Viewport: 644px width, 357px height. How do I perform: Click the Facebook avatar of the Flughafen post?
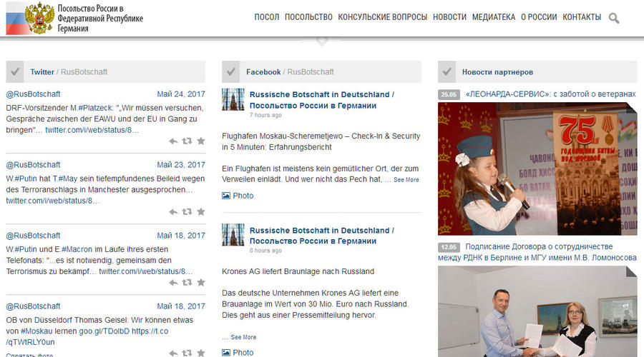pos(233,99)
